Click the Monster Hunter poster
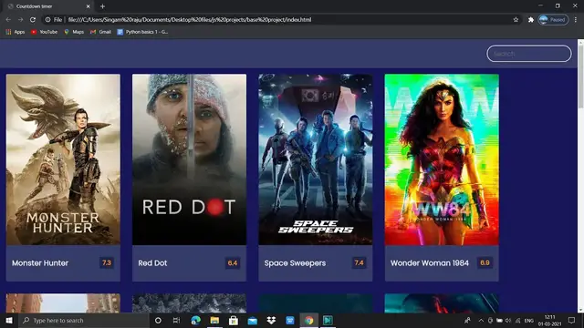The width and height of the screenshot is (584, 328). tap(63, 159)
